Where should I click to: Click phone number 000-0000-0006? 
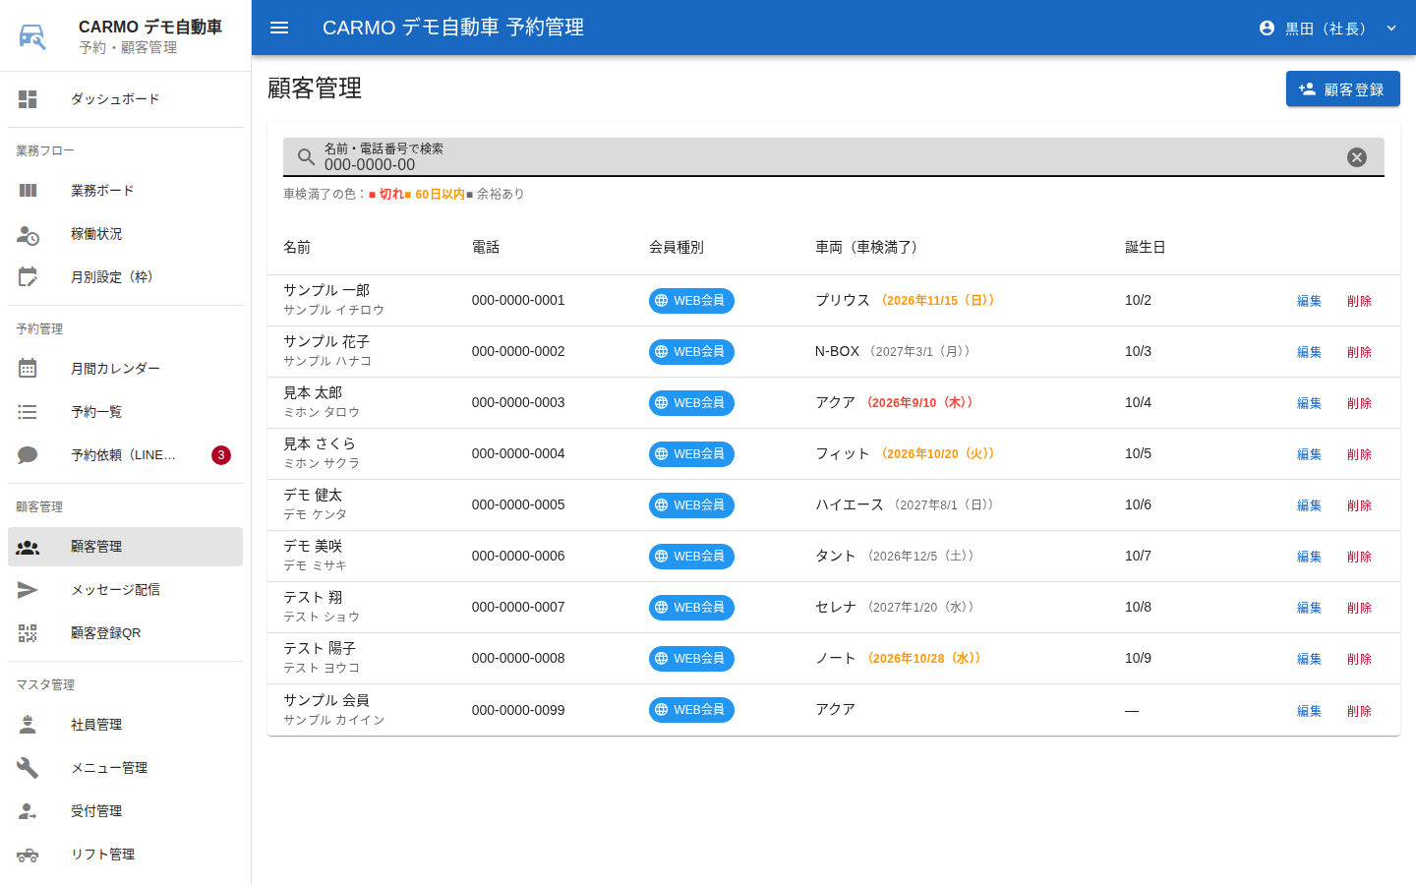[x=518, y=557]
